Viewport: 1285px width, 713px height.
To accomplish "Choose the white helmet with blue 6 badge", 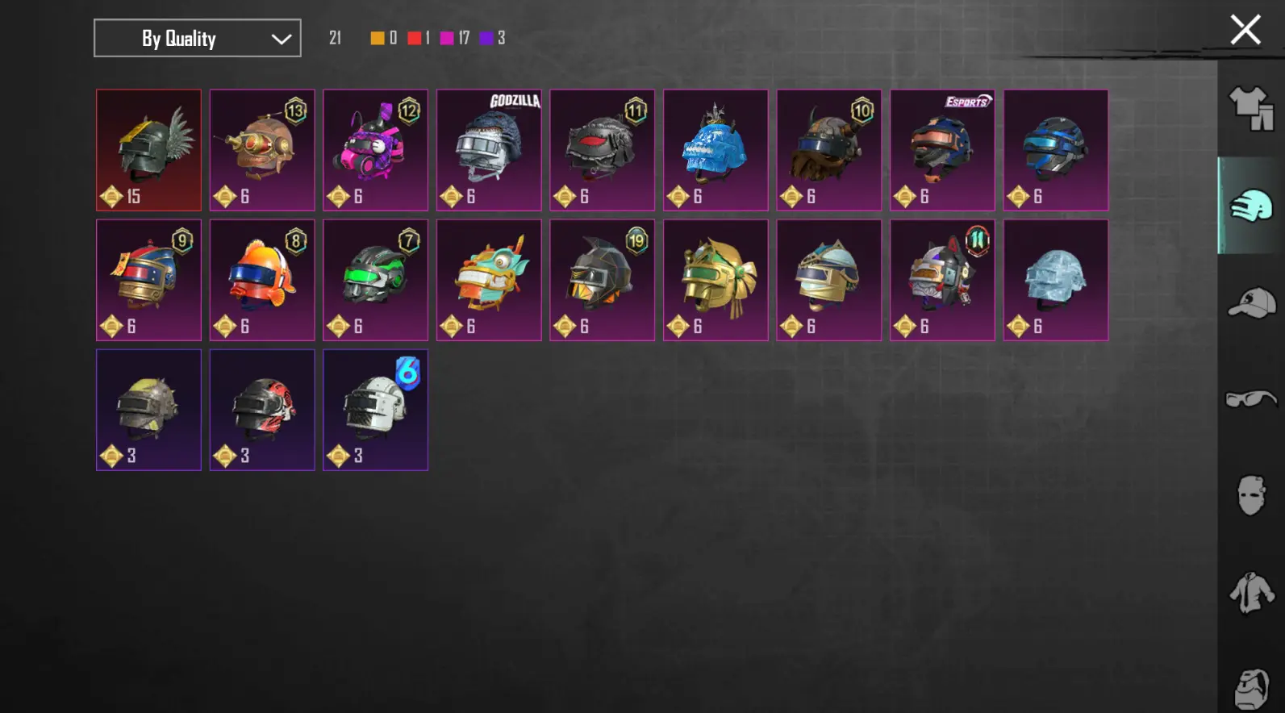I will pos(375,410).
